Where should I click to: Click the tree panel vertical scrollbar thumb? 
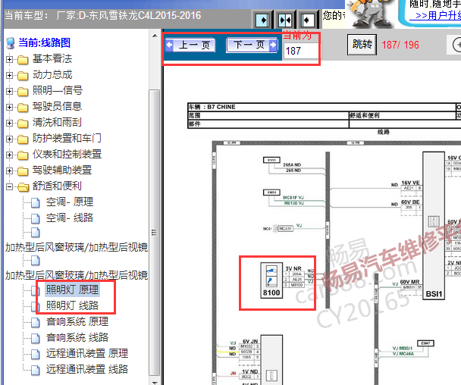click(155, 232)
